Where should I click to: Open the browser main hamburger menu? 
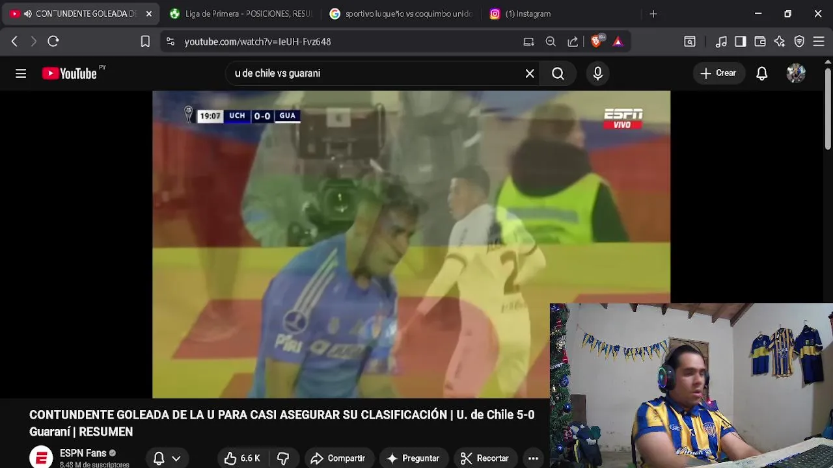coord(819,42)
